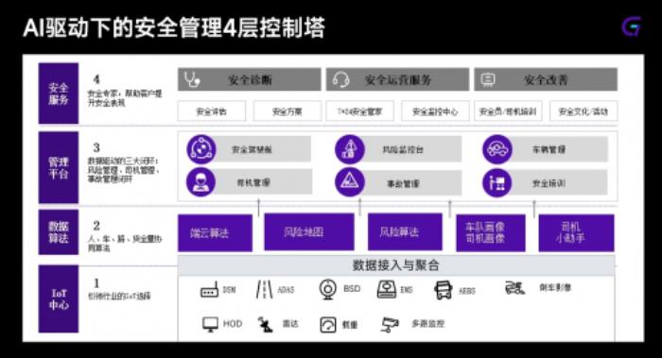Image resolution: width=662 pixels, height=358 pixels.
Task: Click the purple circular dashboard icon, top-left of platform row
Action: tap(201, 149)
